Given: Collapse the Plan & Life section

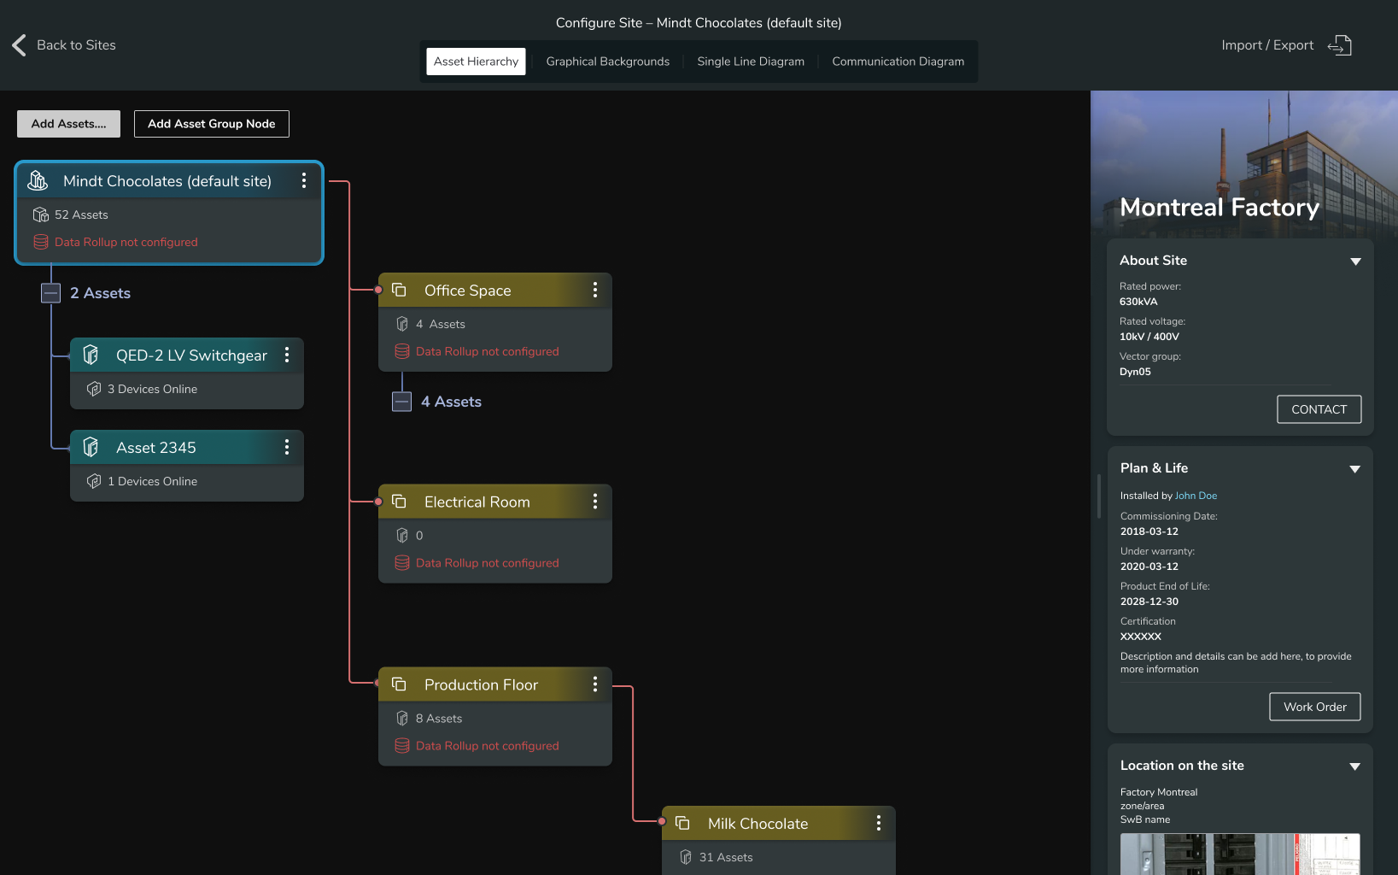Looking at the screenshot, I should pos(1355,469).
